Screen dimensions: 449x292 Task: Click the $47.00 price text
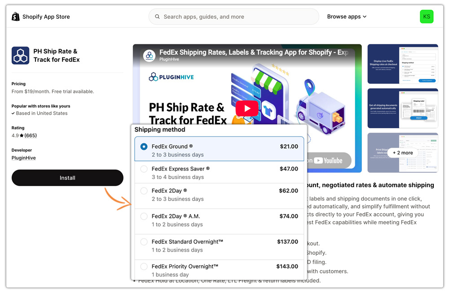point(289,169)
